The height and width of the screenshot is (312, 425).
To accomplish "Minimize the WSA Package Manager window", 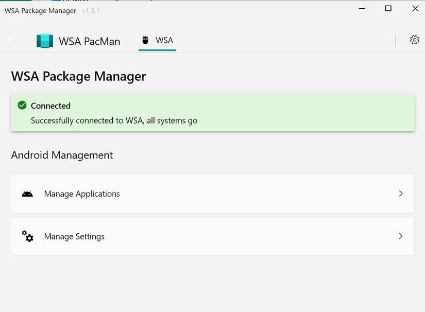I will pyautogui.click(x=362, y=9).
